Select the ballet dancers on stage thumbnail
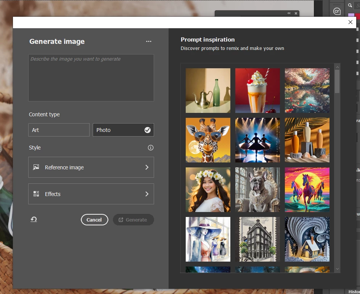The width and height of the screenshot is (360, 294). 257,140
